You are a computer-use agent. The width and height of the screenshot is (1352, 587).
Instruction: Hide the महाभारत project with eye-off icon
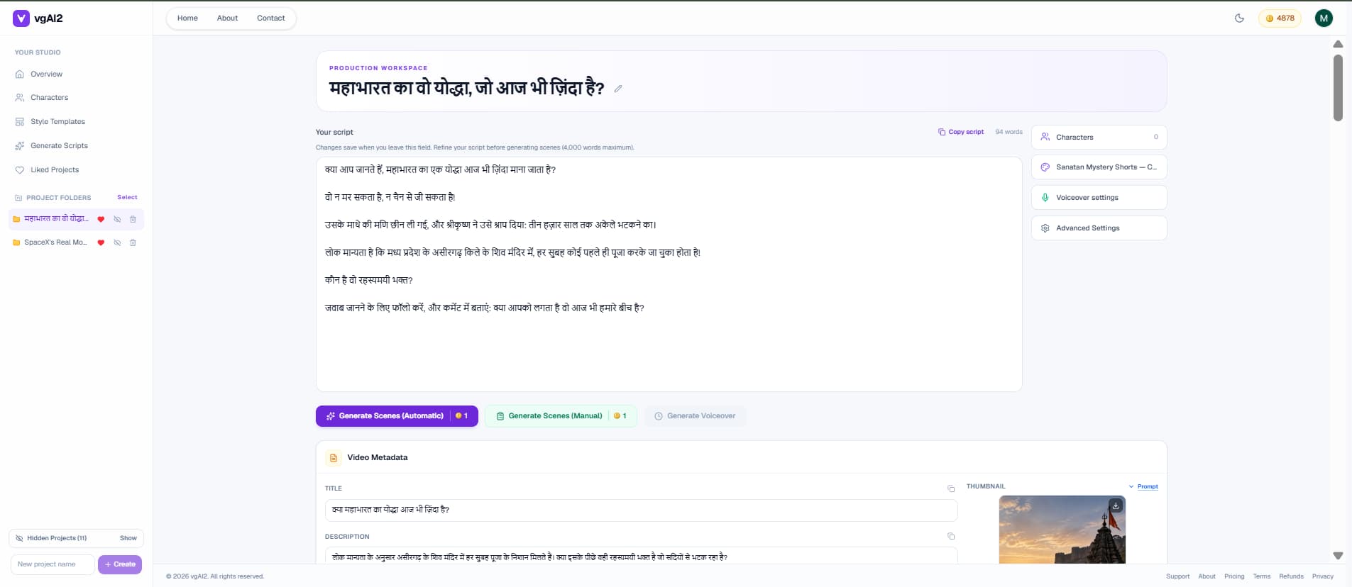click(117, 219)
